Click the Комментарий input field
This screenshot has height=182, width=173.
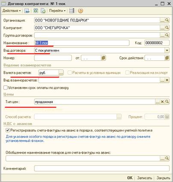(102, 168)
